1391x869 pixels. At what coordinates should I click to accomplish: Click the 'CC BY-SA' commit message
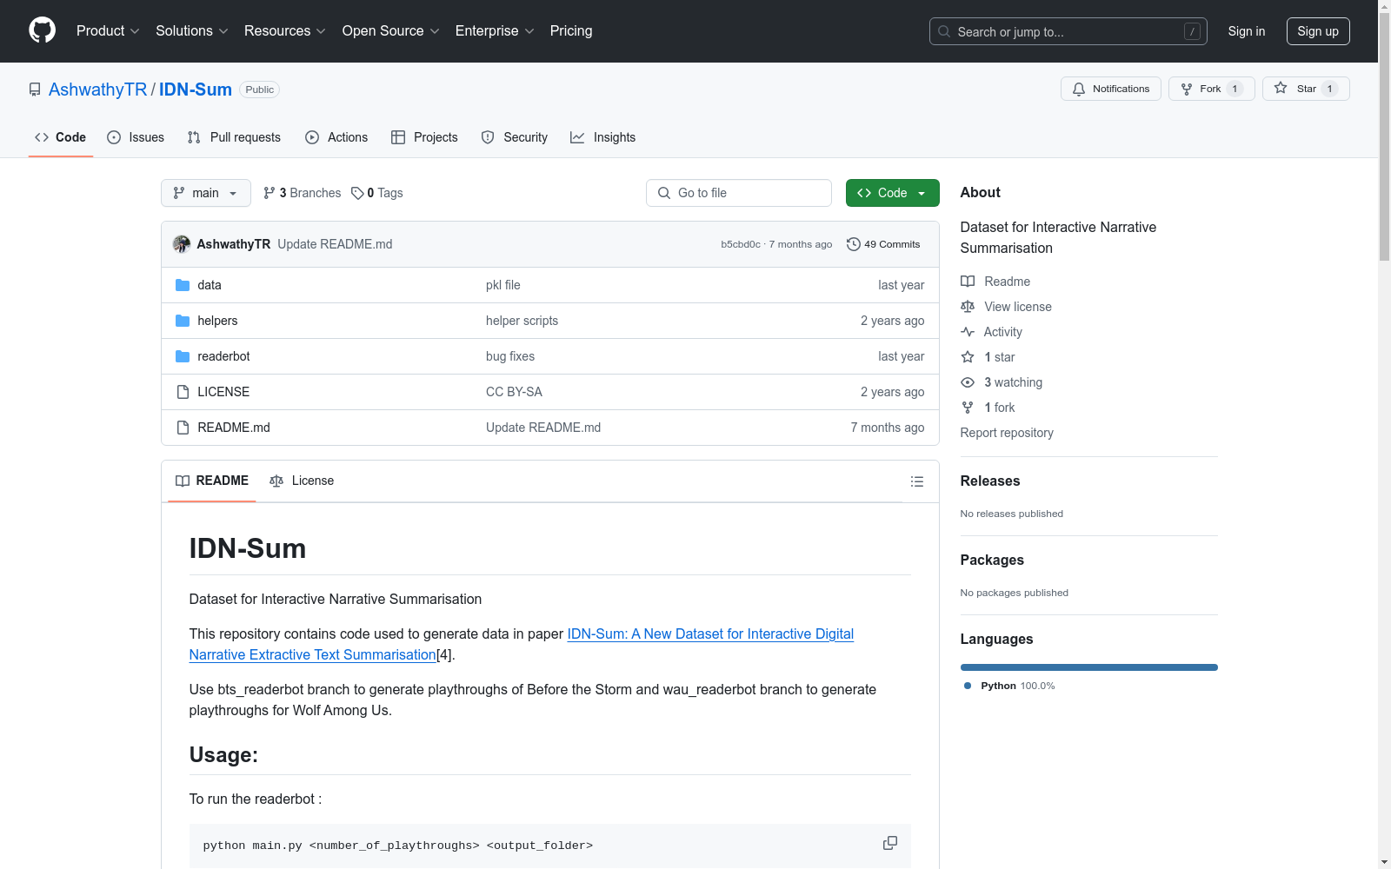tap(514, 392)
